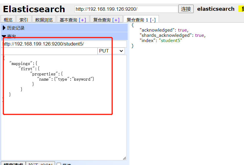The width and height of the screenshot is (244, 165).
Task: Select the 基本查询 tab
Action: tap(68, 20)
